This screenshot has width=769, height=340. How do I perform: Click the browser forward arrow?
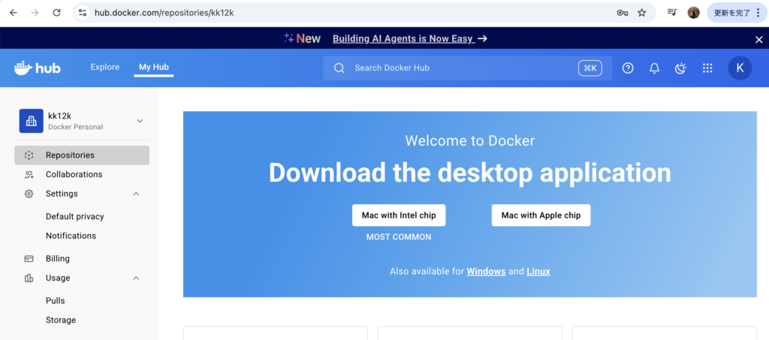tap(35, 13)
